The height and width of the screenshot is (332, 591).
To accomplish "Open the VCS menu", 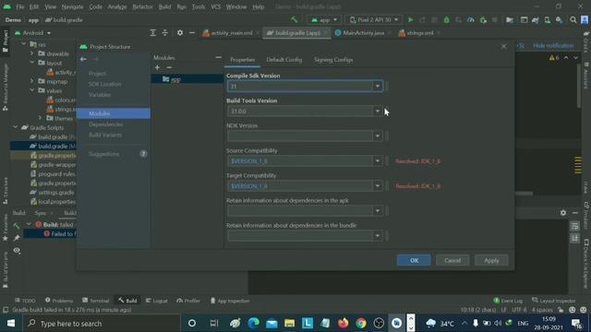I will [x=215, y=6].
